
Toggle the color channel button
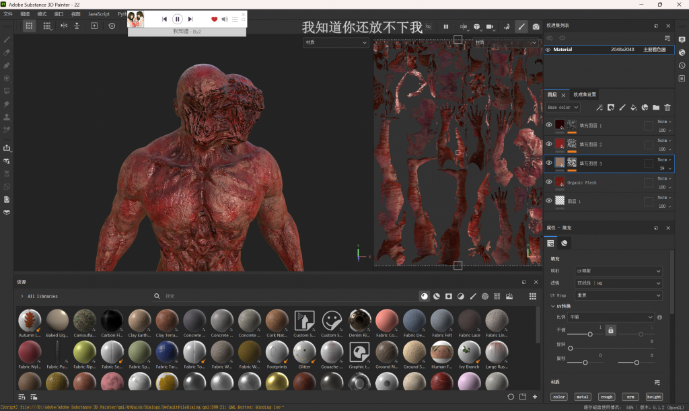click(x=559, y=397)
